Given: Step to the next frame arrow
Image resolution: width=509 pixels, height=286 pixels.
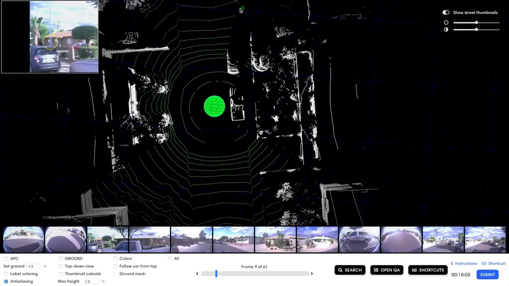Looking at the screenshot, I should (x=312, y=274).
